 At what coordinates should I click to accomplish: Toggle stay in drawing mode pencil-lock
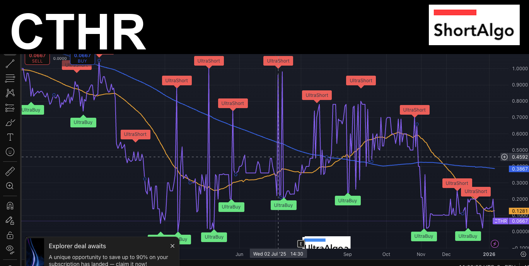pyautogui.click(x=10, y=220)
